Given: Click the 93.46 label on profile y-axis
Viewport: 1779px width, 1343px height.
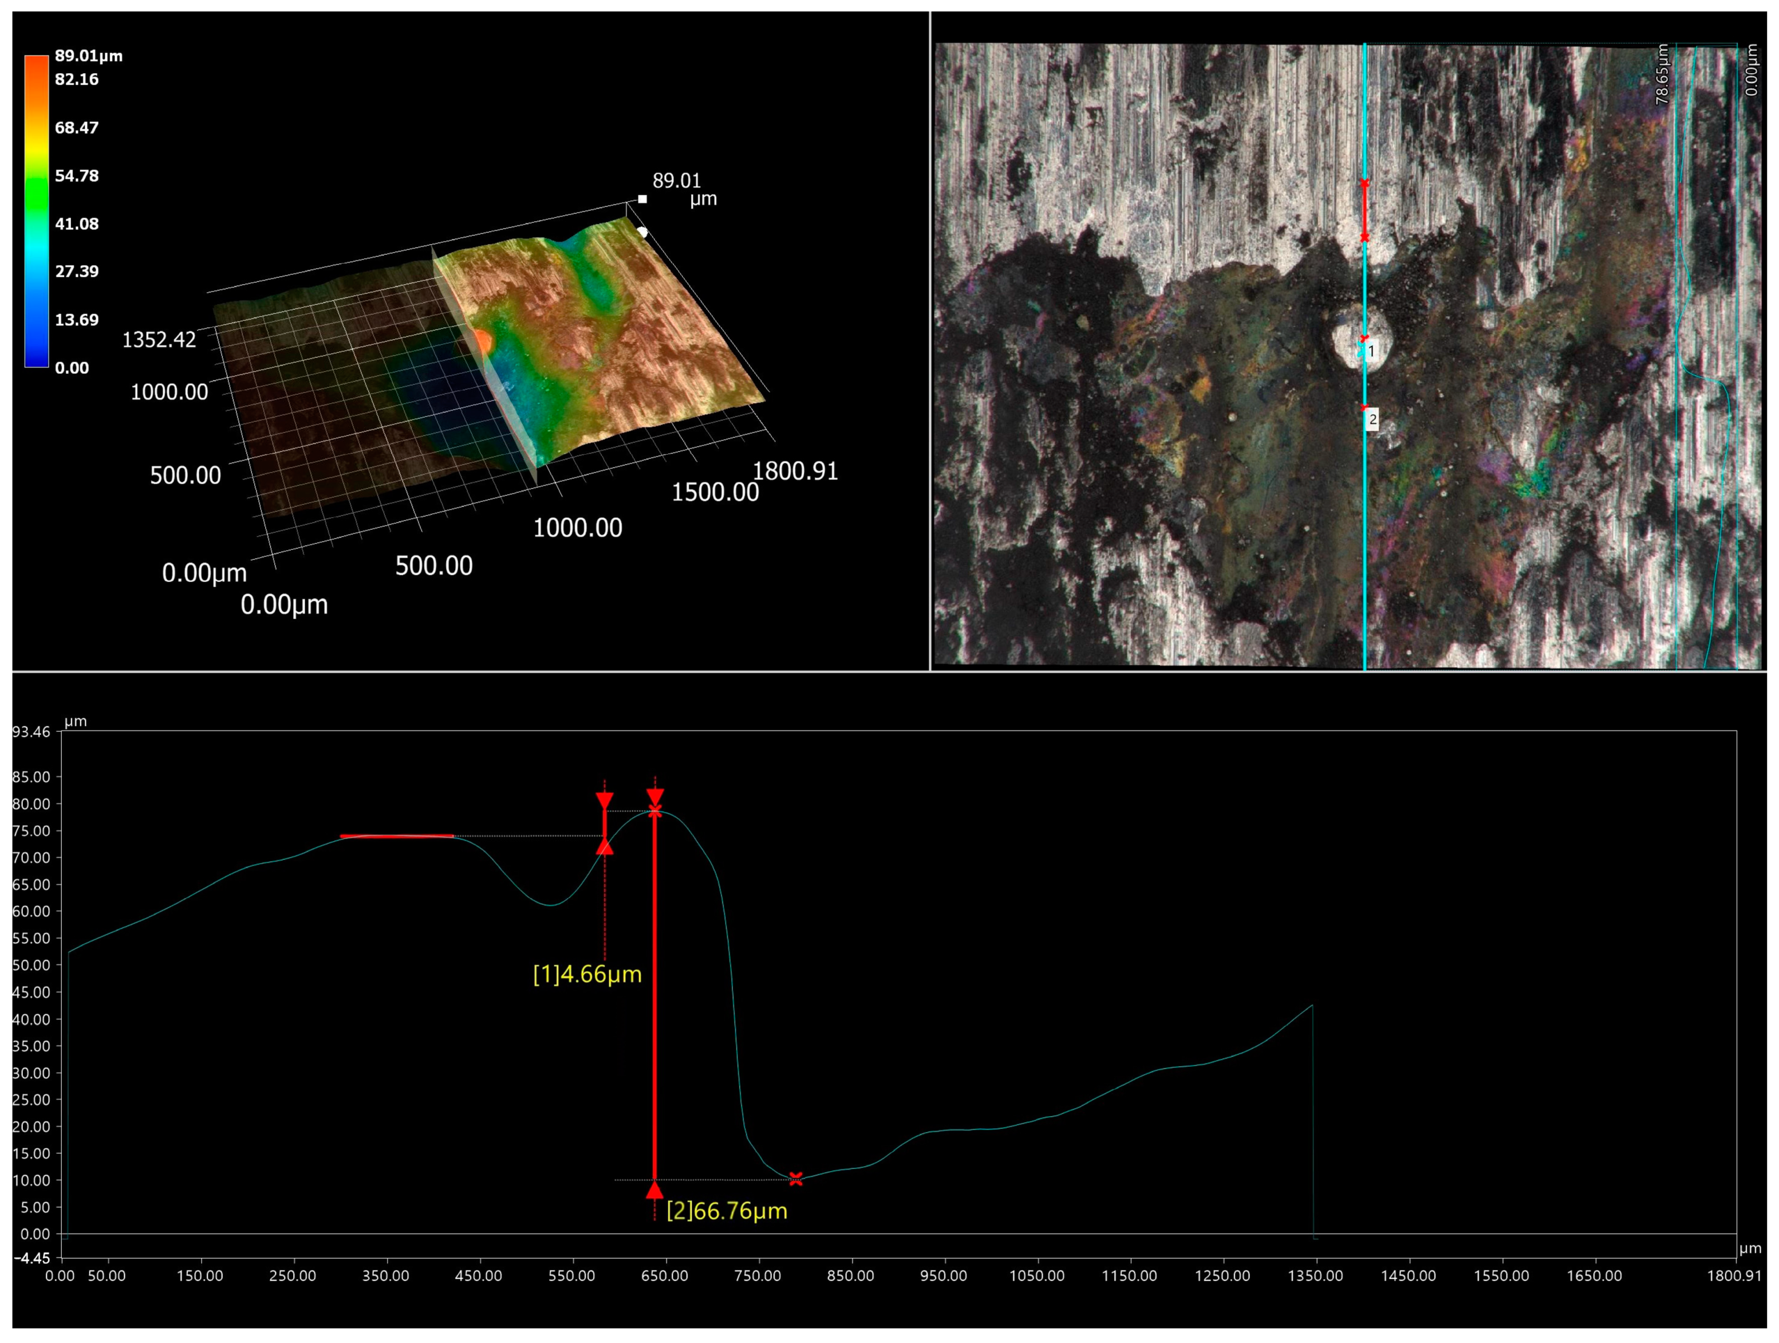Looking at the screenshot, I should coord(31,732).
